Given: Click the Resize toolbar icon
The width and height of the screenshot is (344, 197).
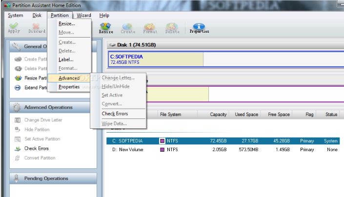Looking at the screenshot, I should [x=105, y=26].
